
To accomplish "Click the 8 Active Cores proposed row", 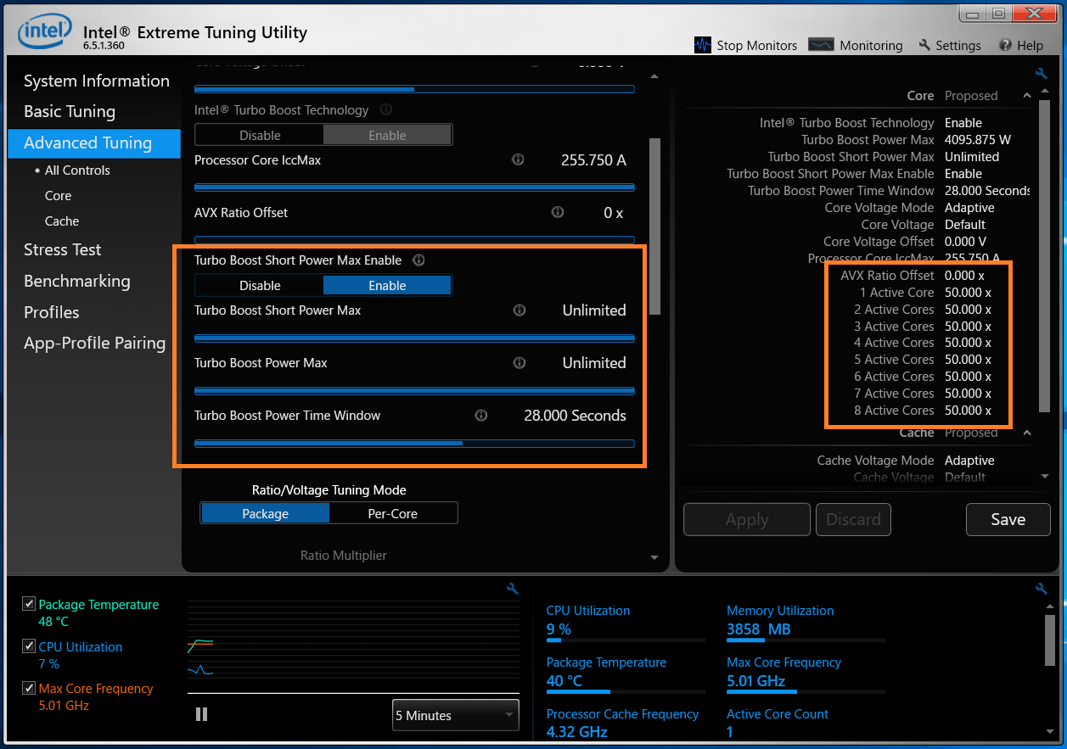I will [923, 411].
